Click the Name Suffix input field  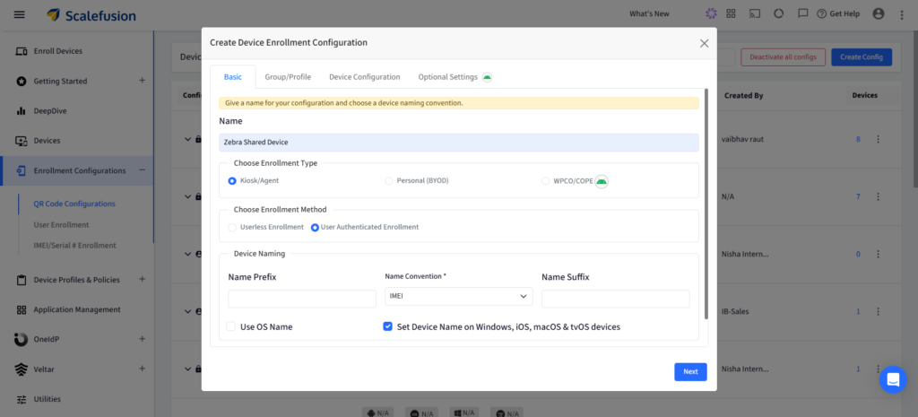(x=615, y=299)
